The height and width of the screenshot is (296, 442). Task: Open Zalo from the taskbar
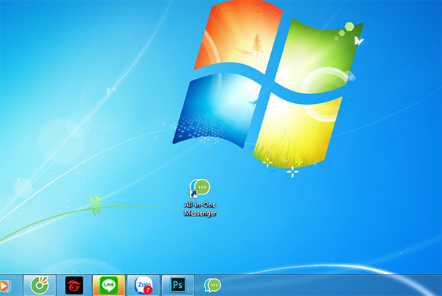(144, 284)
